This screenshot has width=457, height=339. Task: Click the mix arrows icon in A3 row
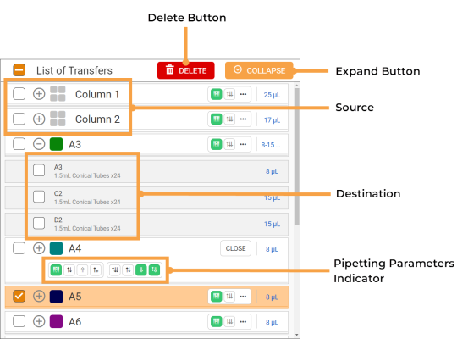(229, 144)
